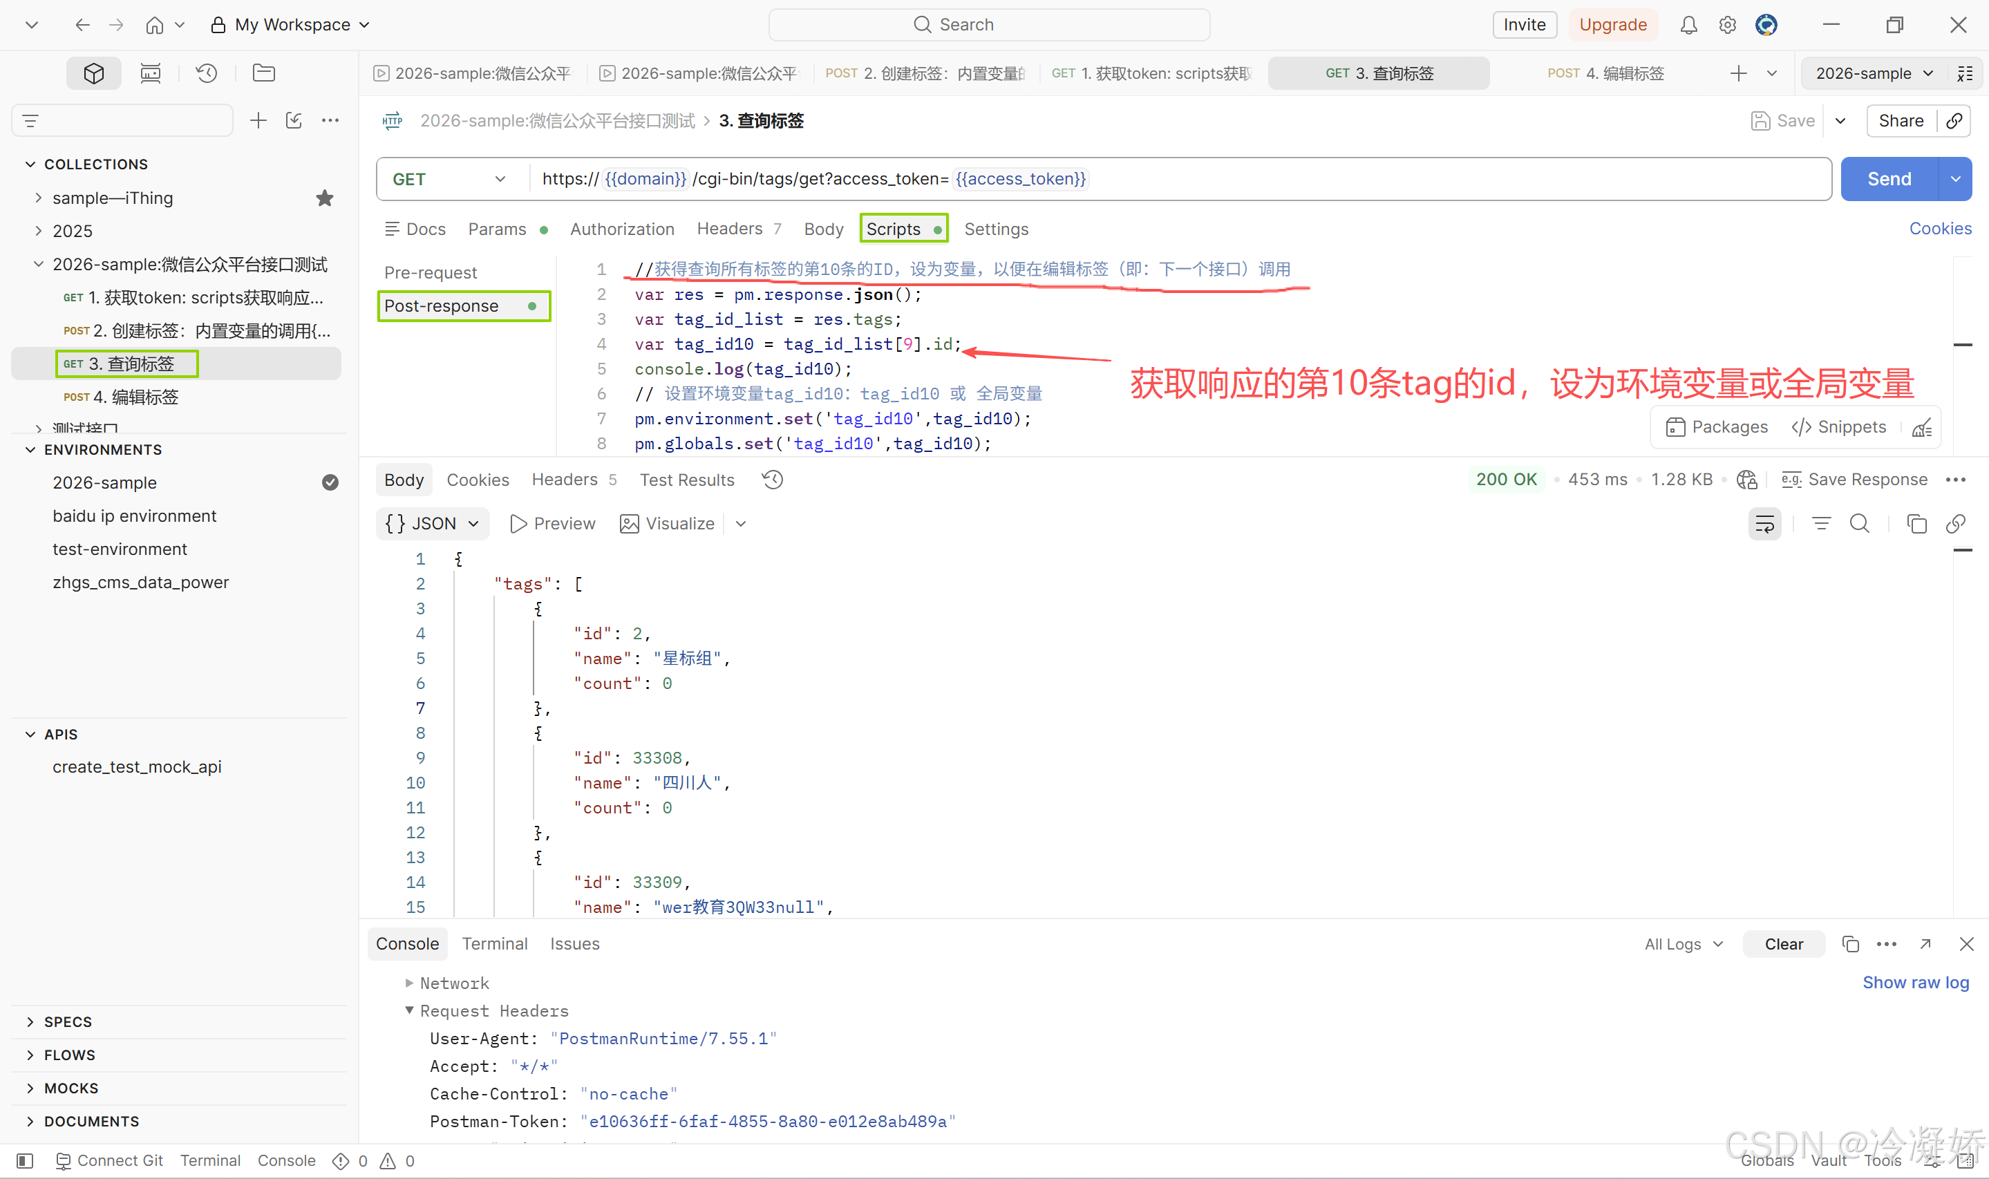Clear the console logs
The width and height of the screenshot is (1989, 1179).
1783,944
